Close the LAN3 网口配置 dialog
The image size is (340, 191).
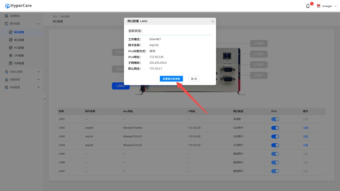coord(212,21)
